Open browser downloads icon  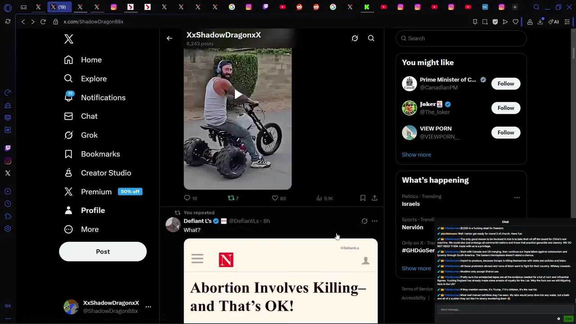540,22
